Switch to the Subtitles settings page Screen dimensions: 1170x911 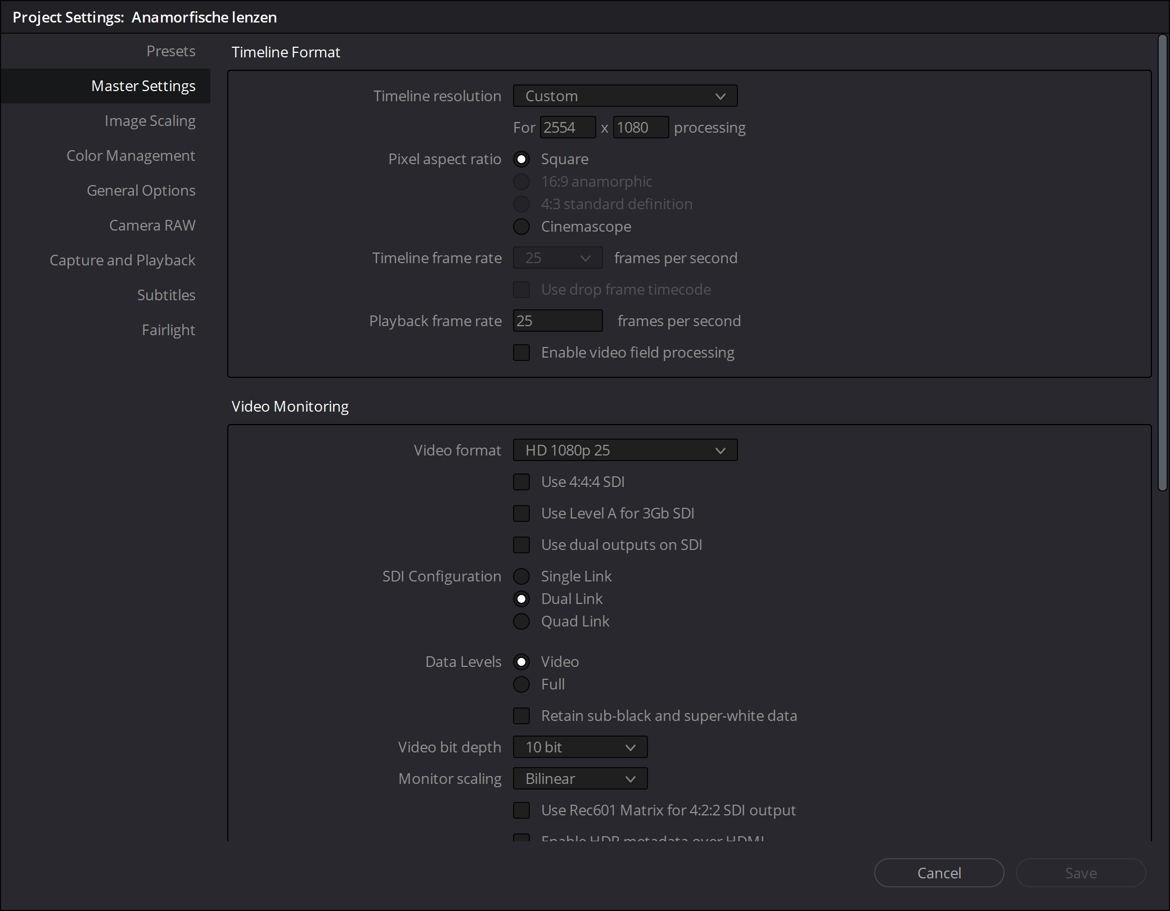(x=166, y=295)
